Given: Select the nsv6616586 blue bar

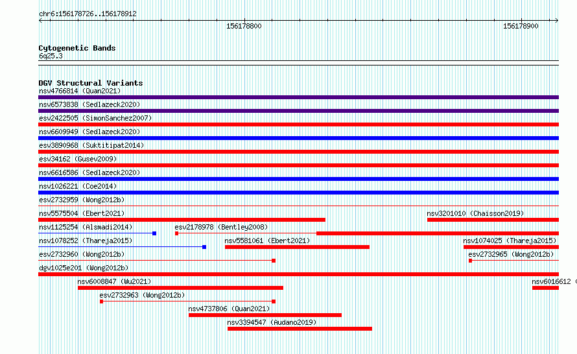Looking at the screenshot, I should pos(298,179).
